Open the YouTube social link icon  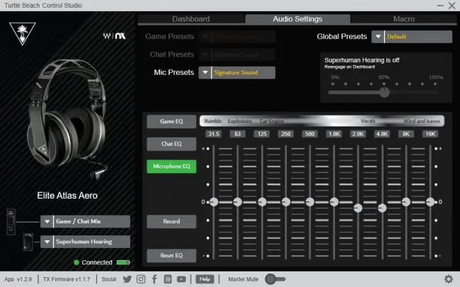point(181,279)
